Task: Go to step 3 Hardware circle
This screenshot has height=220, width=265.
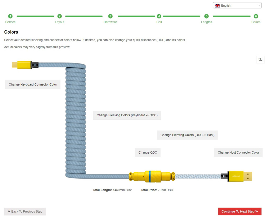Action: pos(110,16)
